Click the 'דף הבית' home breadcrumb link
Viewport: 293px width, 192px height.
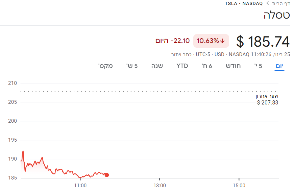[x=281, y=3]
